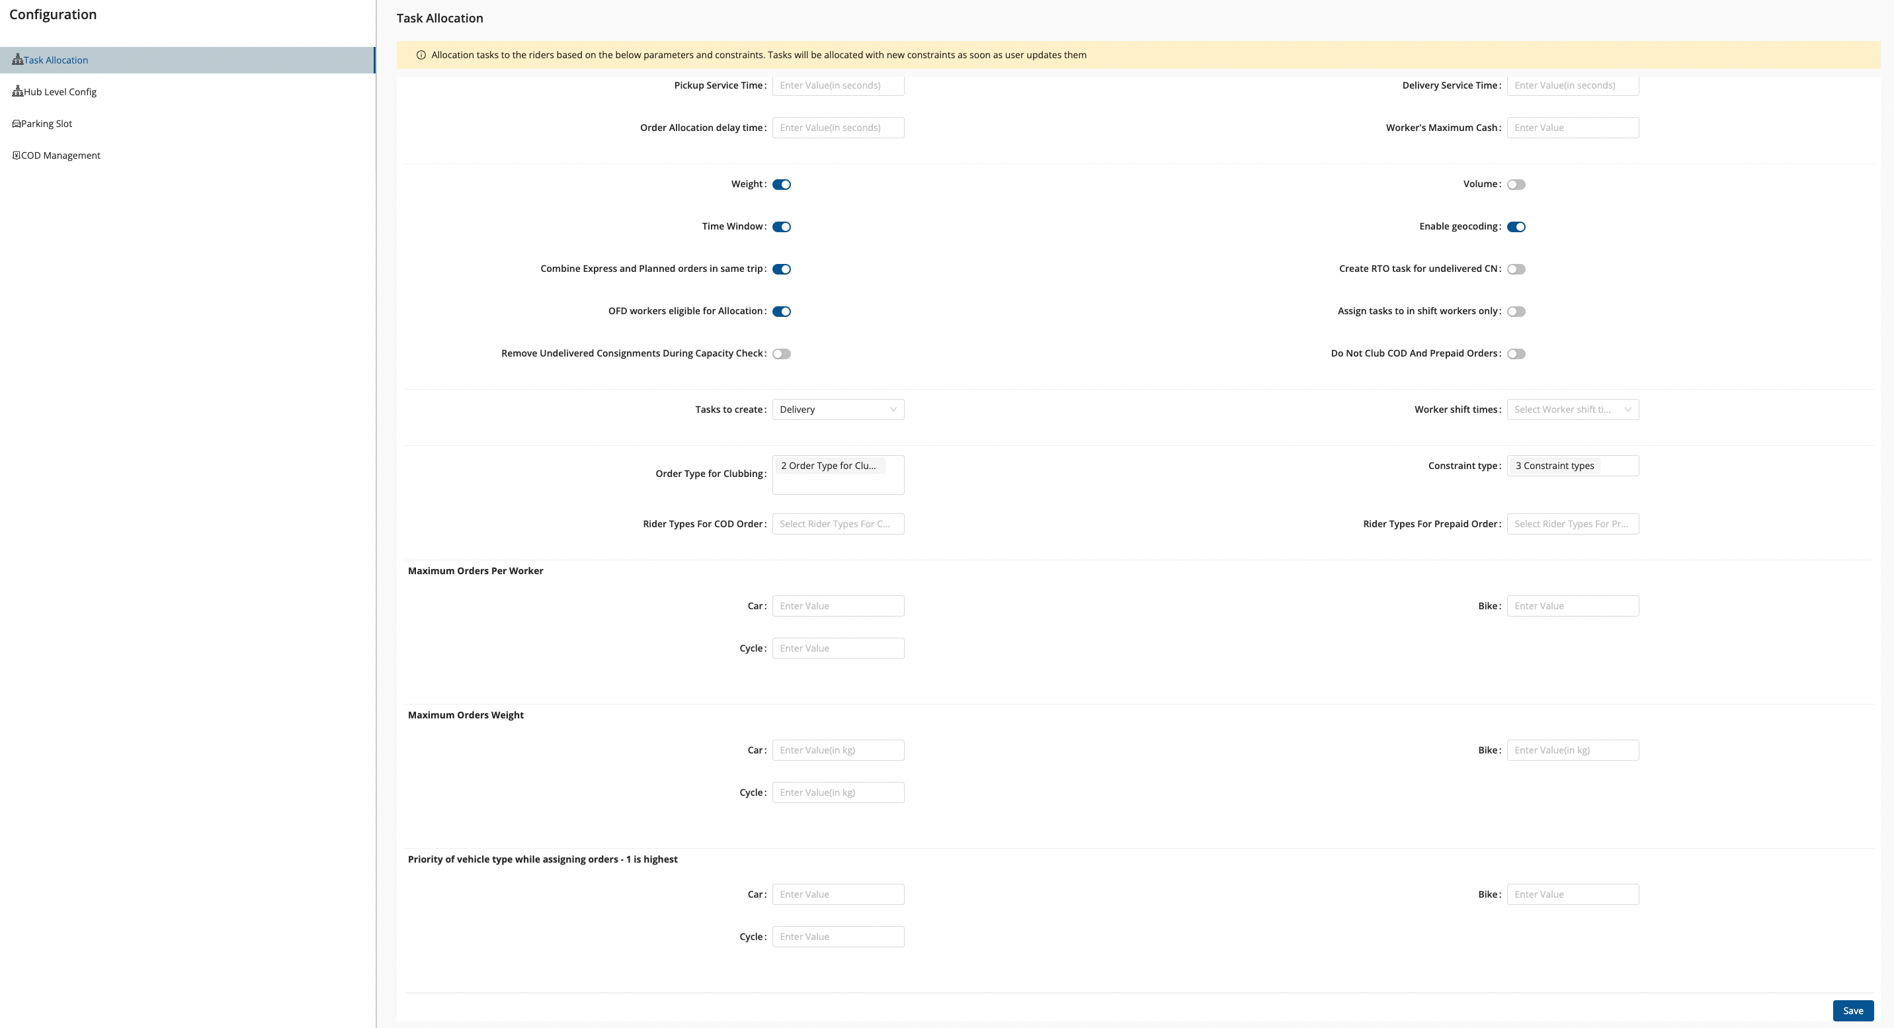The height and width of the screenshot is (1028, 1894).
Task: Turn off Enable geocoding switch
Action: click(x=1515, y=226)
